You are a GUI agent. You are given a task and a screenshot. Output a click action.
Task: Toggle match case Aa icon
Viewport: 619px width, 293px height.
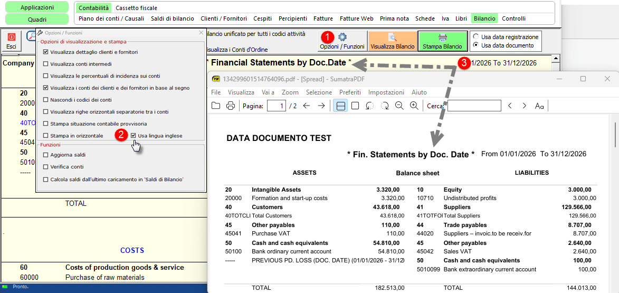539,106
